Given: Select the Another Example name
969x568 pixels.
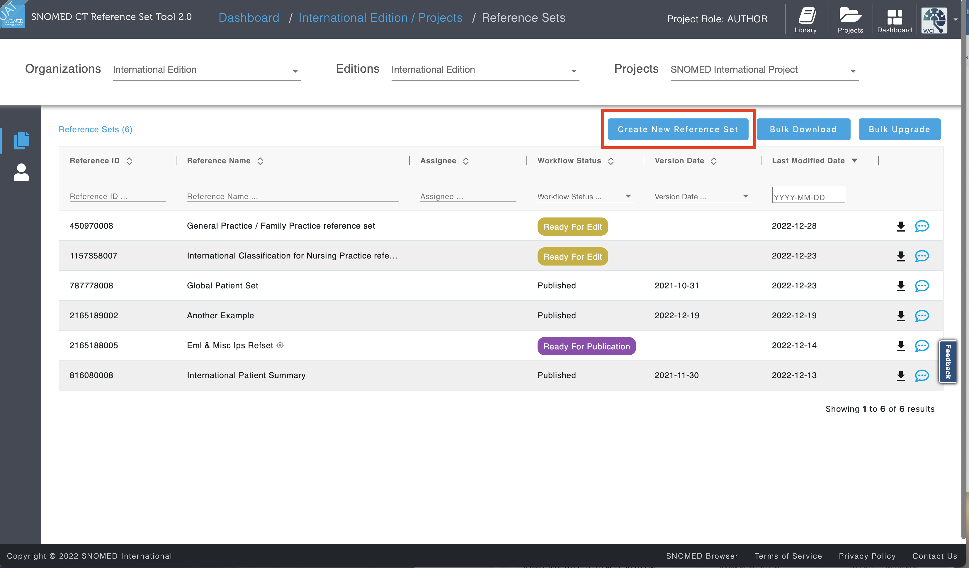Looking at the screenshot, I should tap(220, 316).
